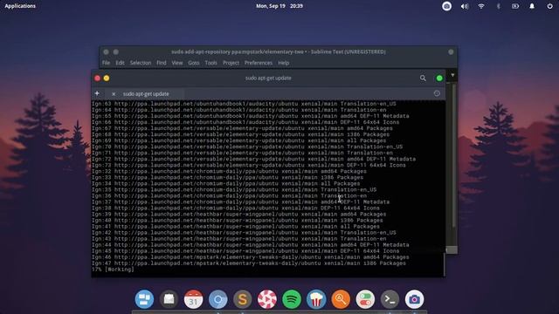Open System Settings switches dock icon
This screenshot has width=559, height=314.
tap(365, 299)
